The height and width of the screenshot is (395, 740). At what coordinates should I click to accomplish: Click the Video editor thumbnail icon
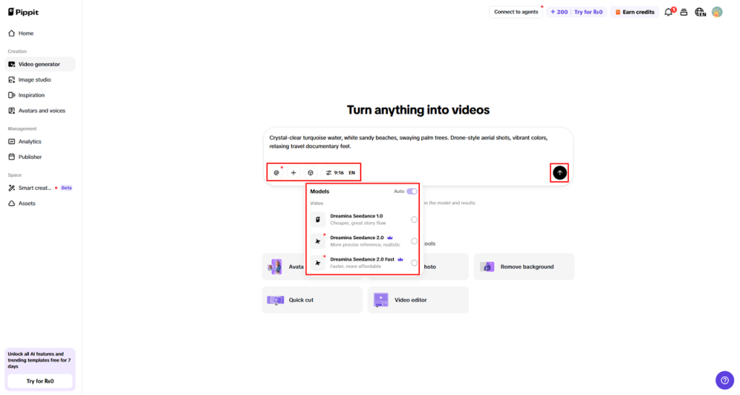click(381, 300)
